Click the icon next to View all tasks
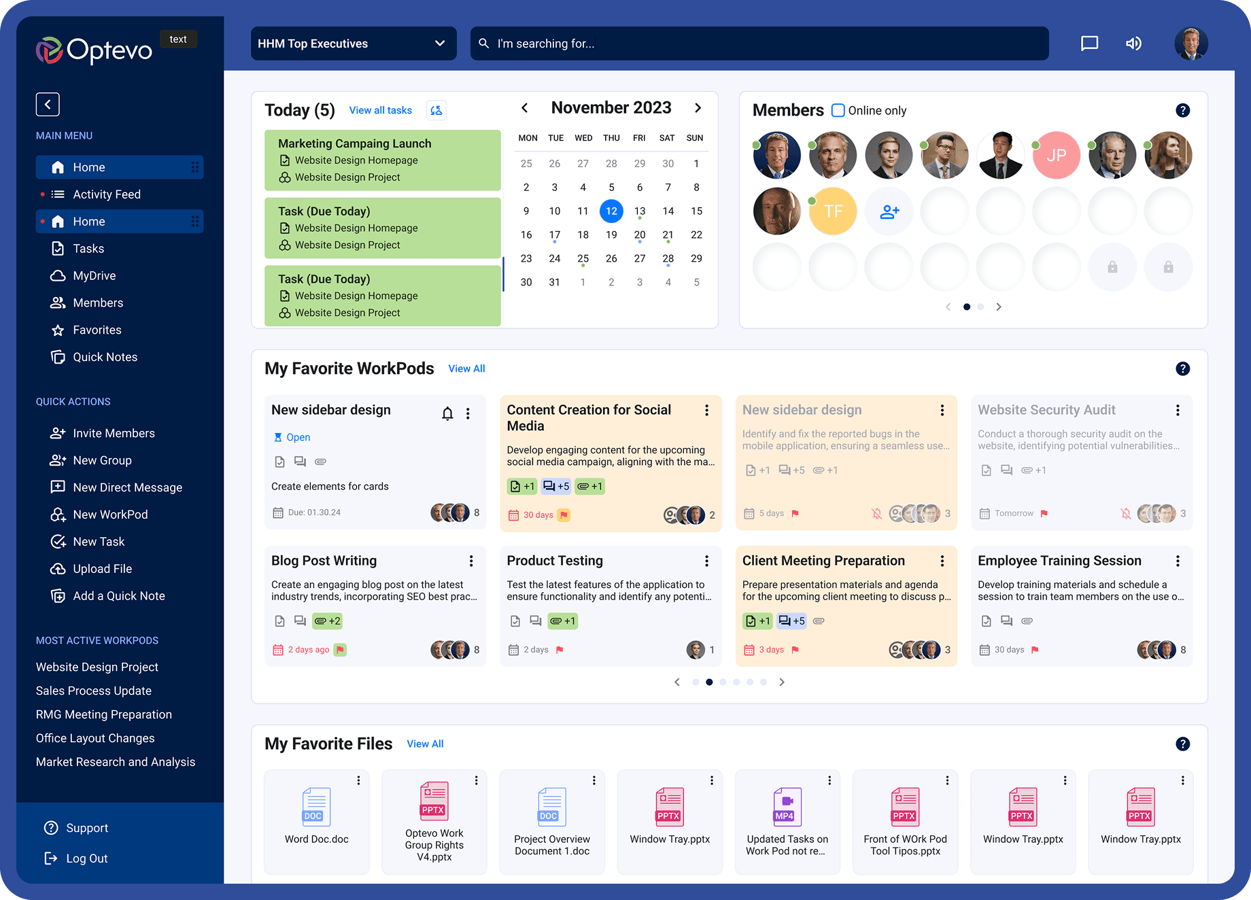 [436, 110]
